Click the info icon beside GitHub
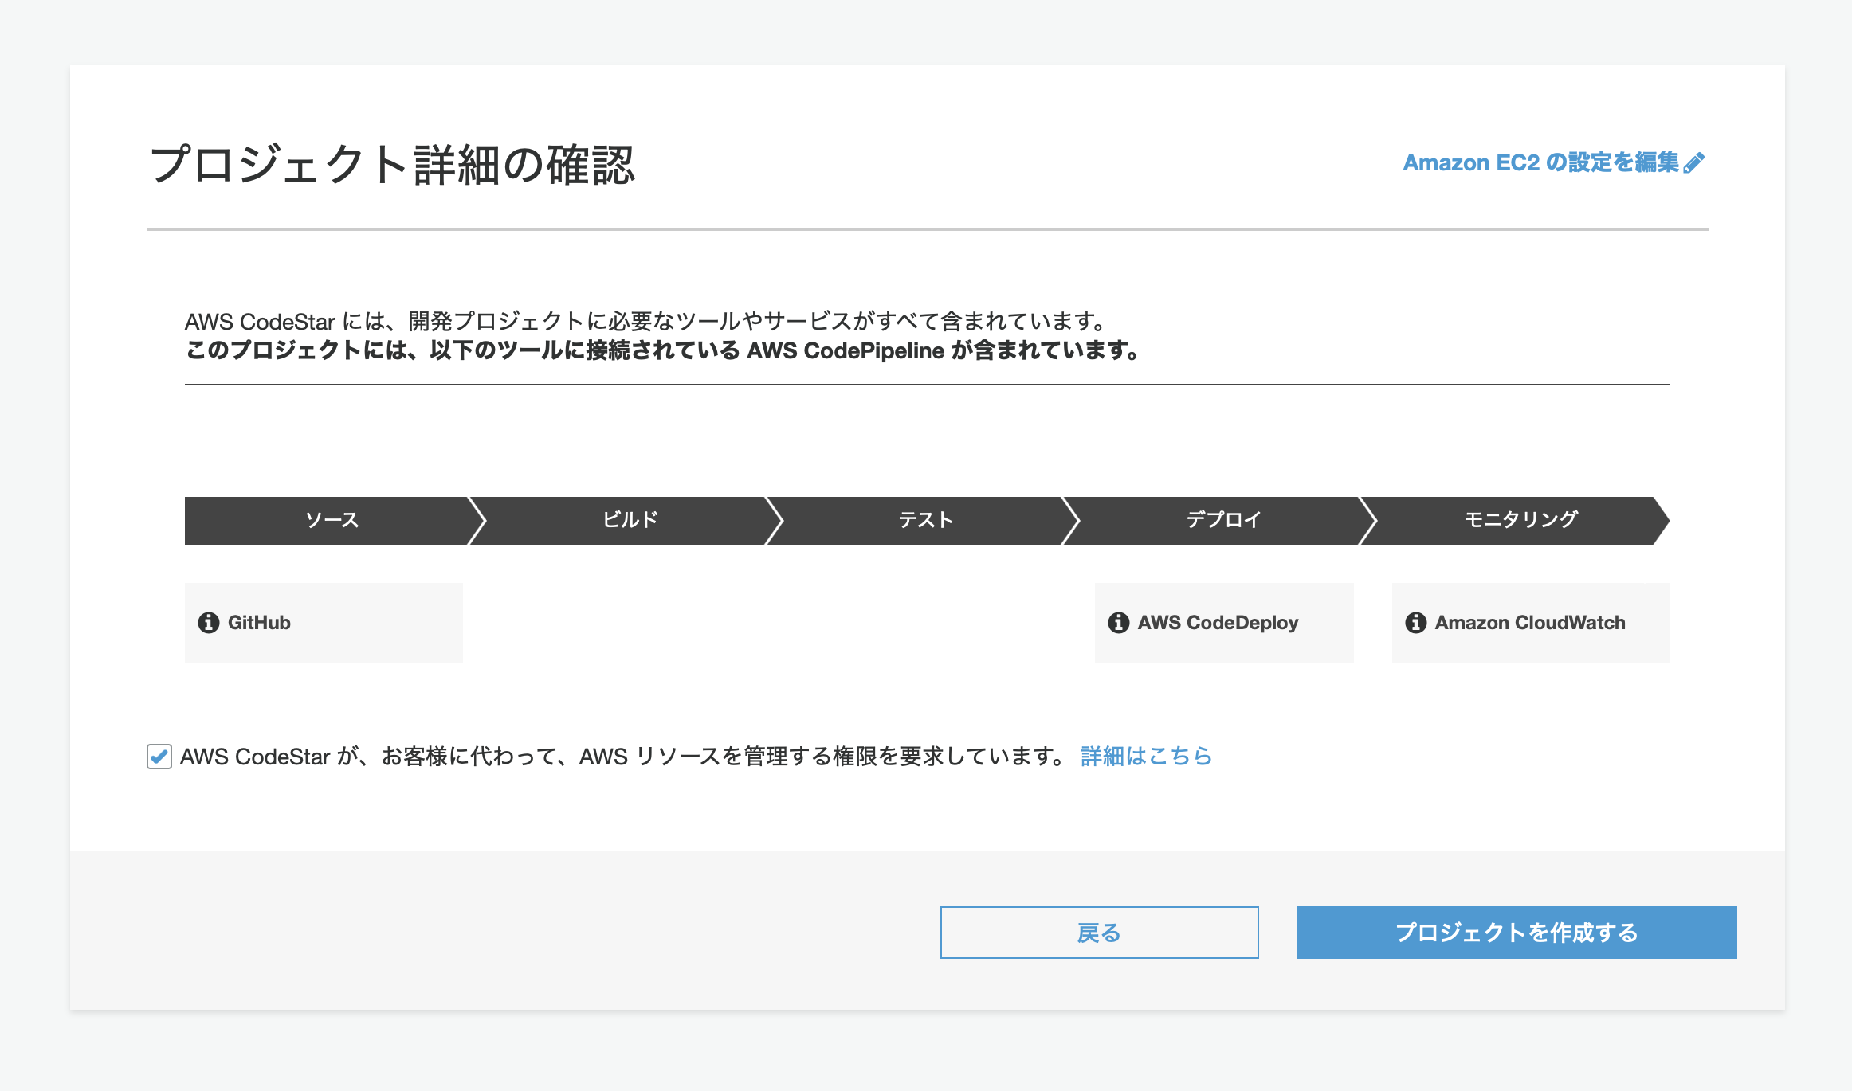 click(x=209, y=623)
